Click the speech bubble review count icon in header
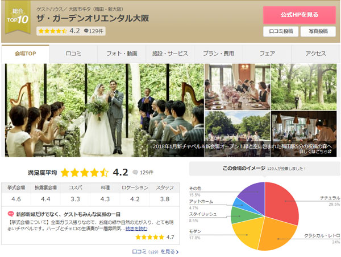Screen dimensions: 341x257 point(86,31)
